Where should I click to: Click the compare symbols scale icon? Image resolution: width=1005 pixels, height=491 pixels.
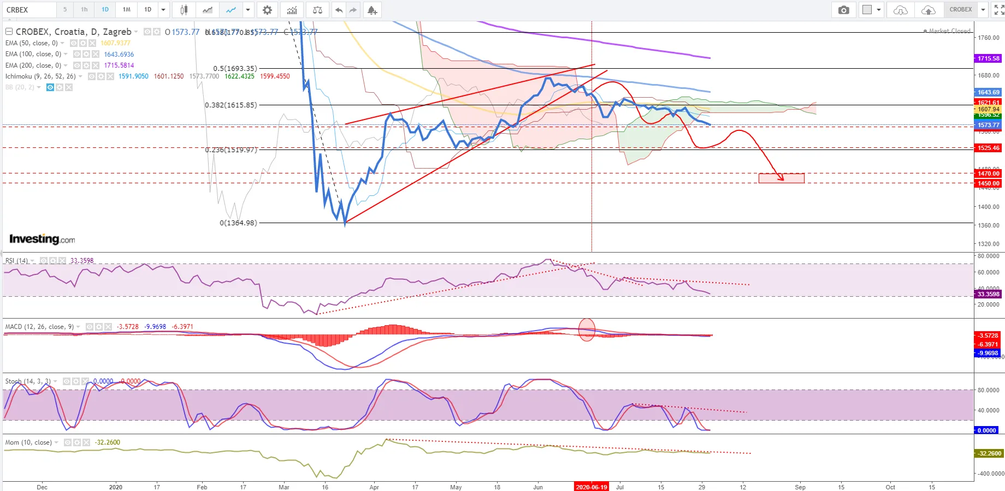pos(317,10)
